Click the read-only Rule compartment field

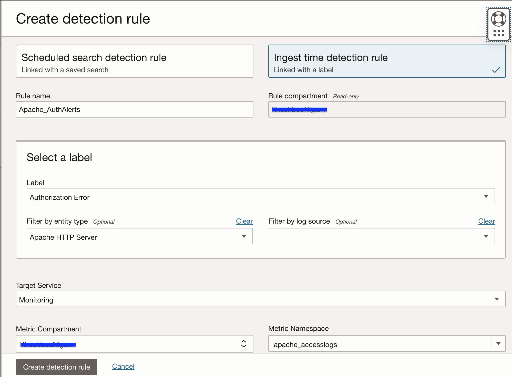pyautogui.click(x=386, y=109)
